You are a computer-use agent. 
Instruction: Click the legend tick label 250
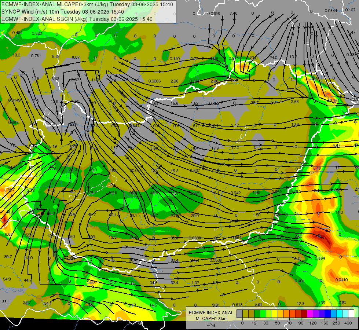tap(336, 323)
